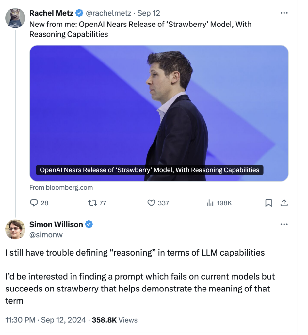Click Simon Willison's profile avatar

pyautogui.click(x=15, y=229)
